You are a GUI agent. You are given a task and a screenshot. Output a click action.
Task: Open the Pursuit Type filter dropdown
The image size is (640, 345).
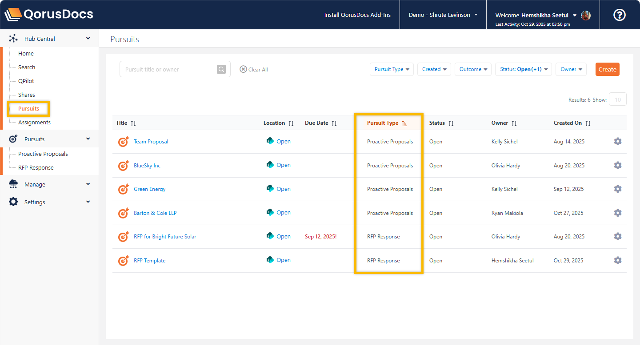coord(392,69)
